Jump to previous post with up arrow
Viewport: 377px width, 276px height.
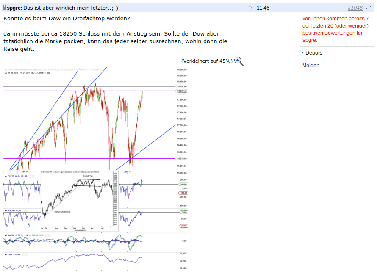coord(371,8)
